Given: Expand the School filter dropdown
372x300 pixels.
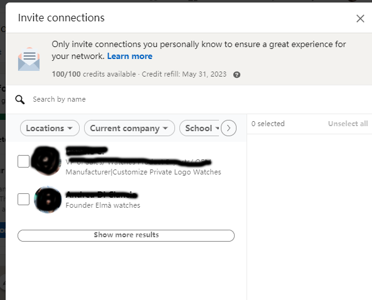Looking at the screenshot, I should pyautogui.click(x=200, y=128).
